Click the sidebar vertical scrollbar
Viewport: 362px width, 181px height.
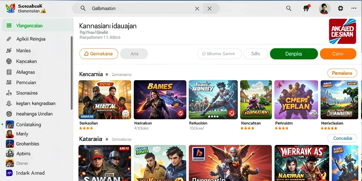point(71,73)
